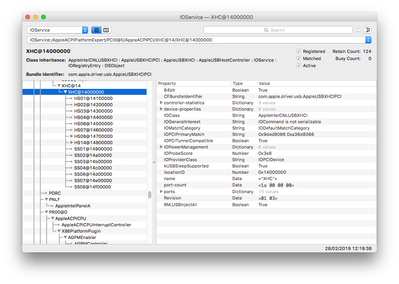Collapse the PR00@0 tree node
399x284 pixels.
click(46, 212)
